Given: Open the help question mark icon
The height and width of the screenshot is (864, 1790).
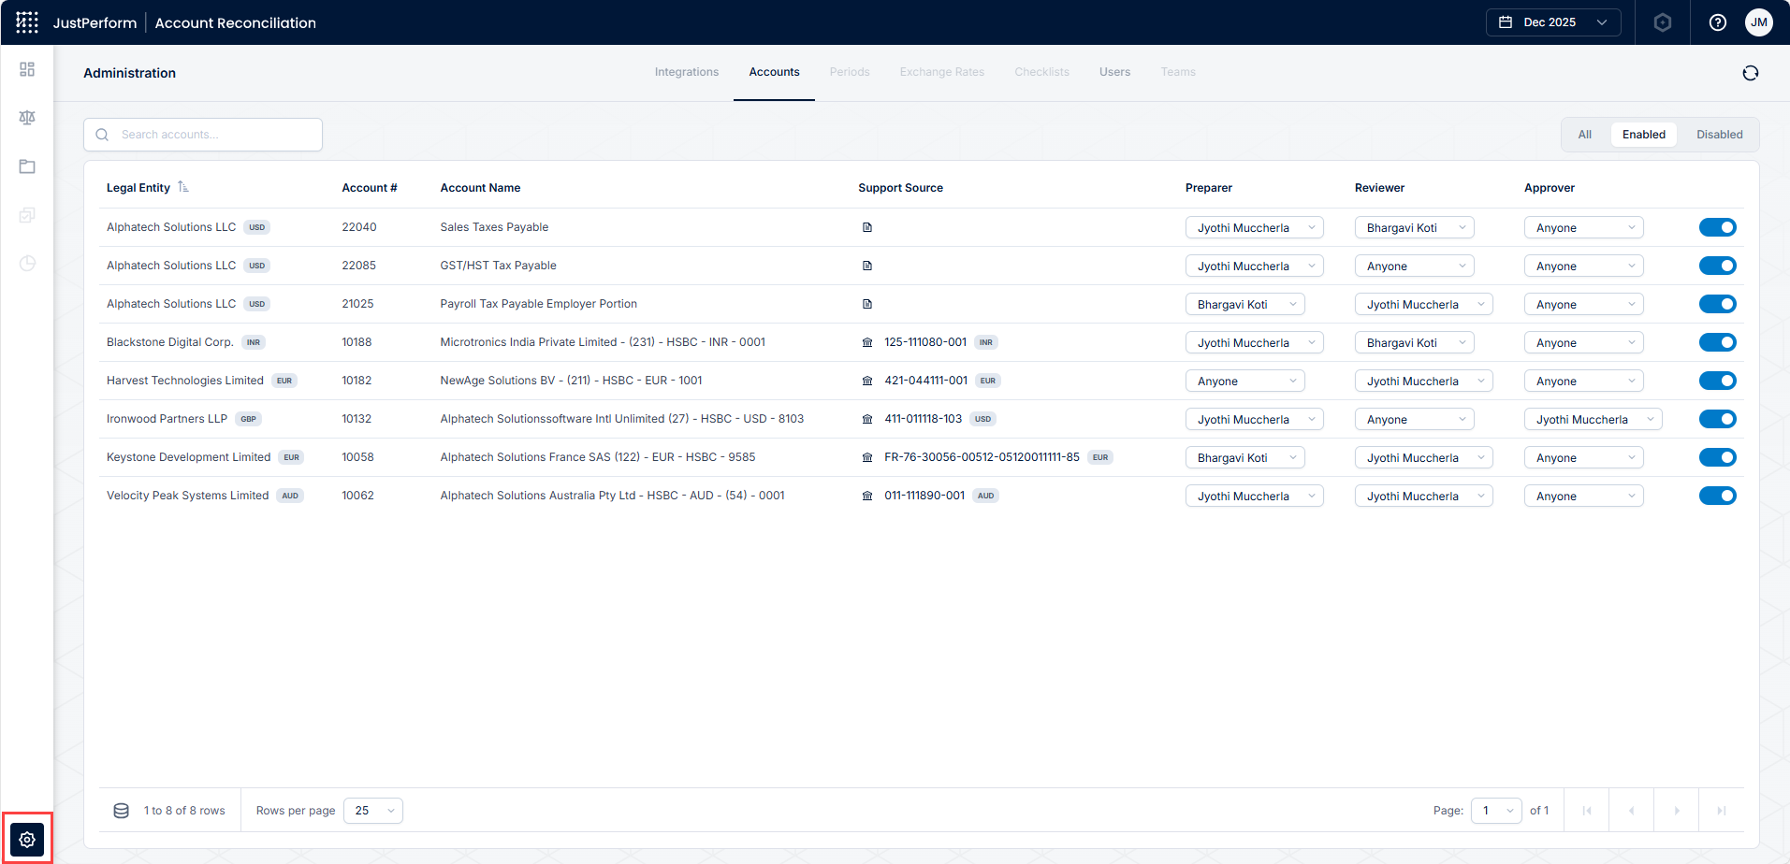Looking at the screenshot, I should 1718,22.
